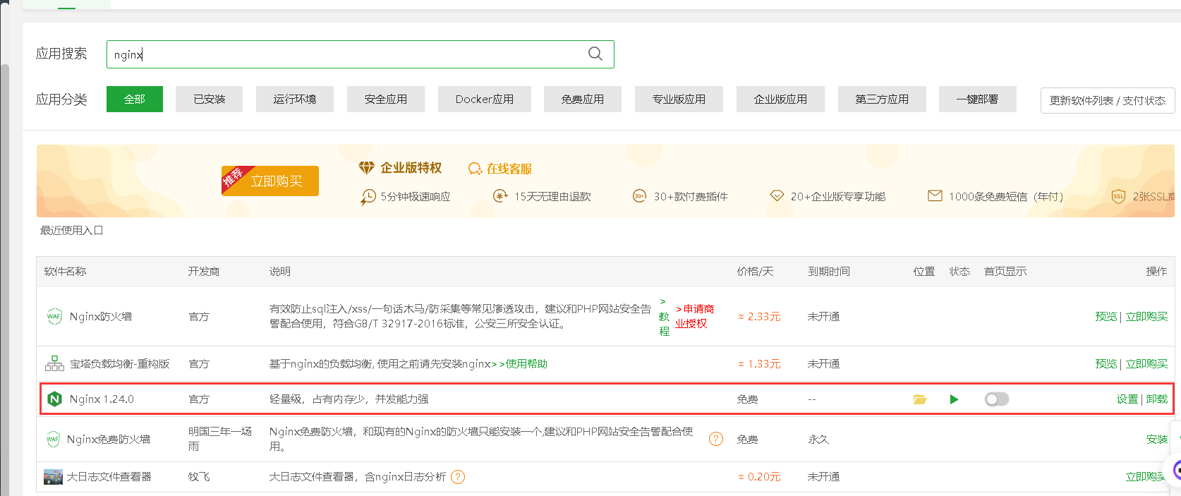Click the 最近使用入口 label

coord(72,231)
